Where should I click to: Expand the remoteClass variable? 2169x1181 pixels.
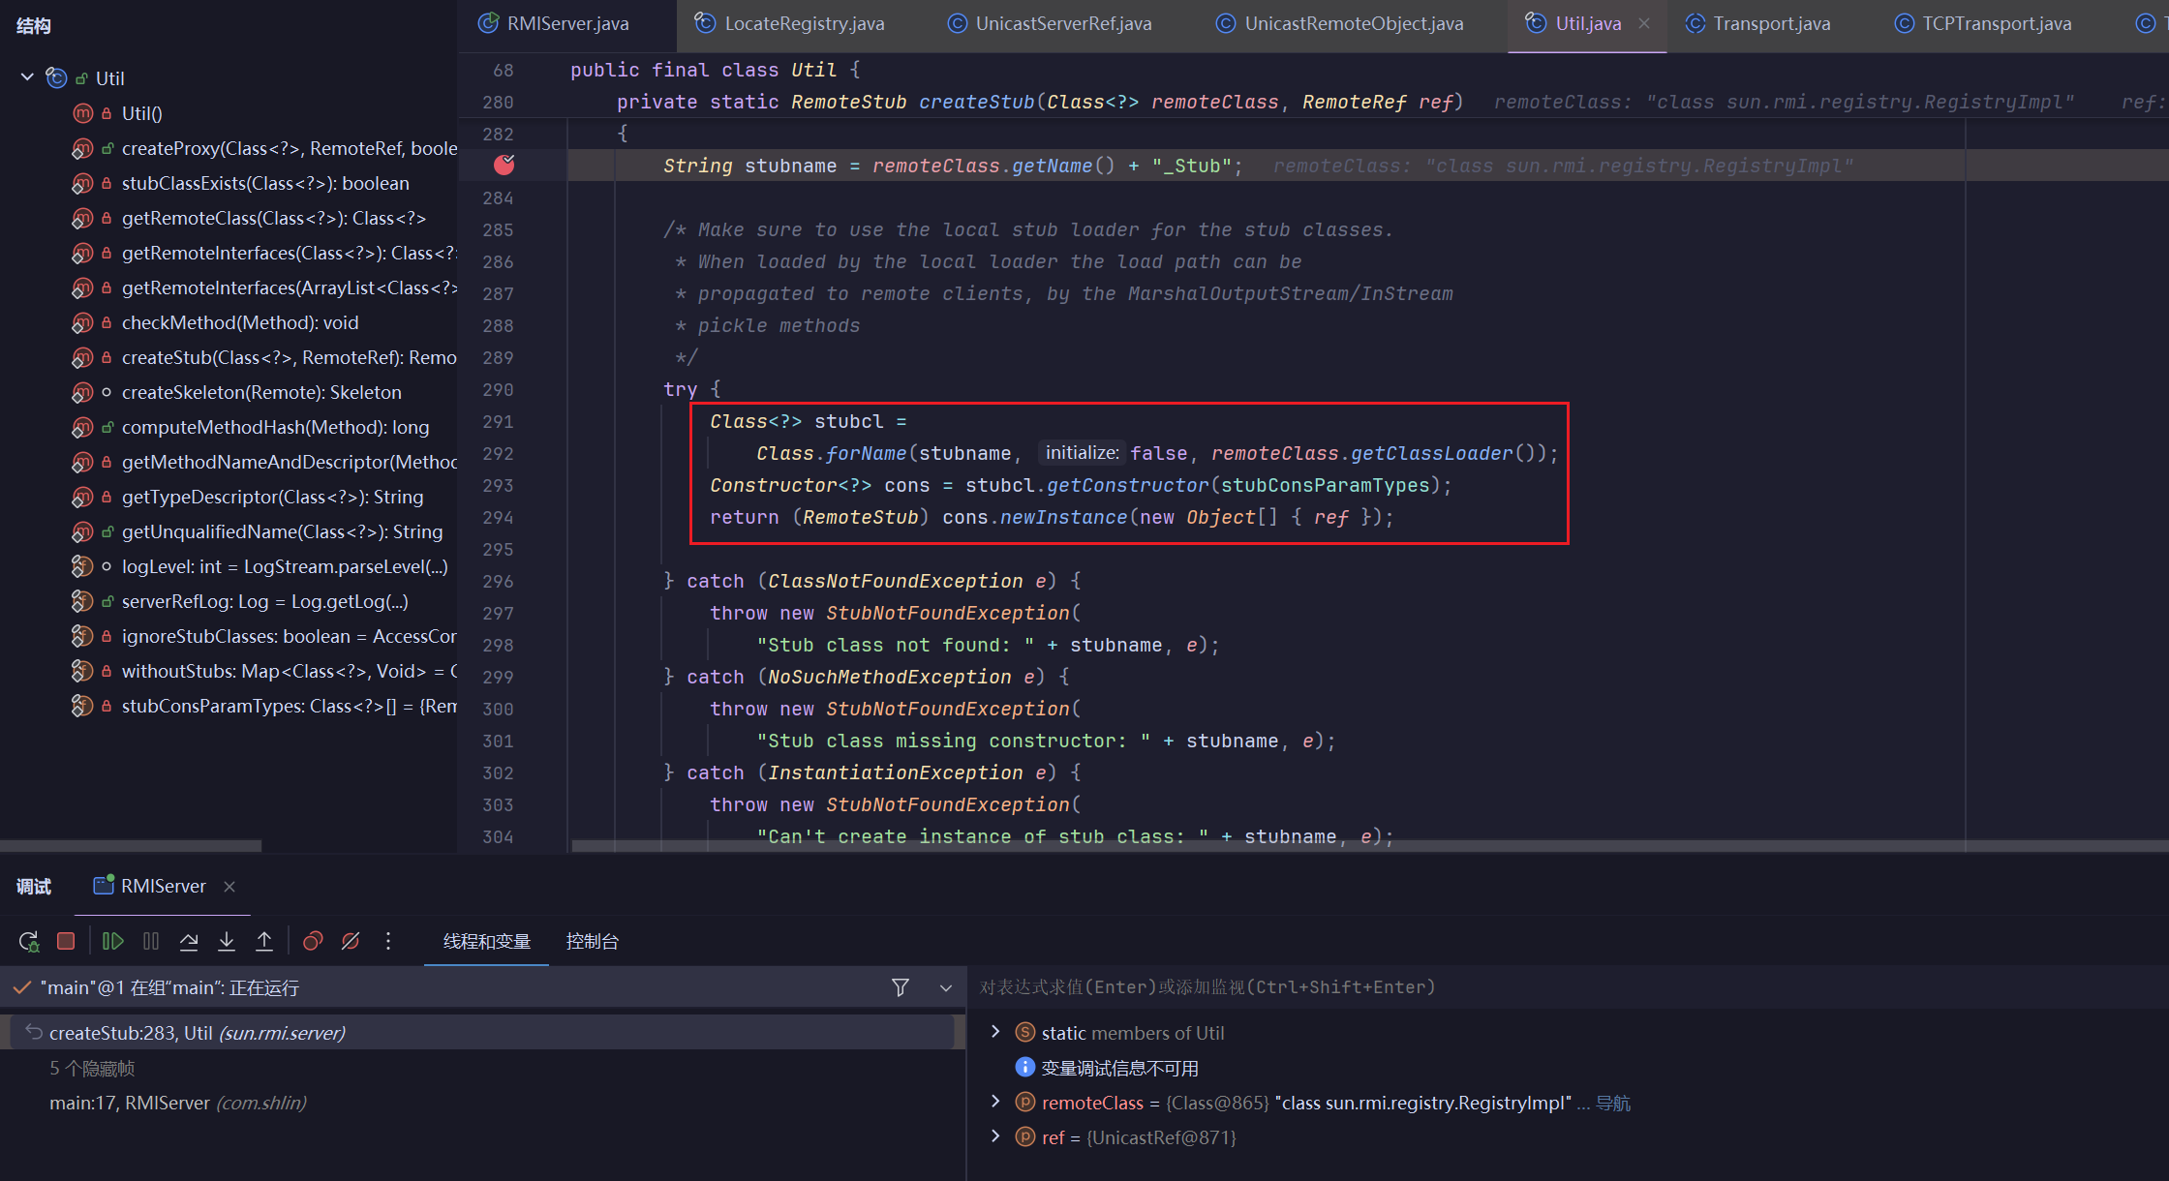click(x=995, y=1102)
